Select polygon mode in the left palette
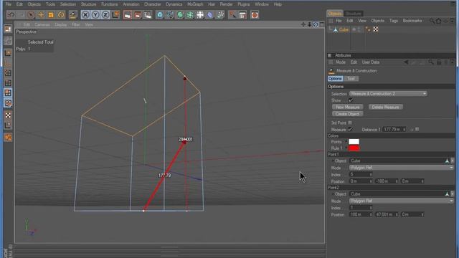 coord(8,93)
